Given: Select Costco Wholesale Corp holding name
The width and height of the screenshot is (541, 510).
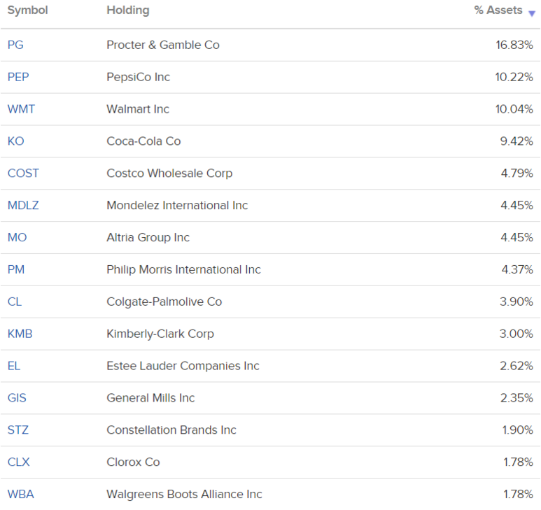Looking at the screenshot, I should tap(169, 173).
